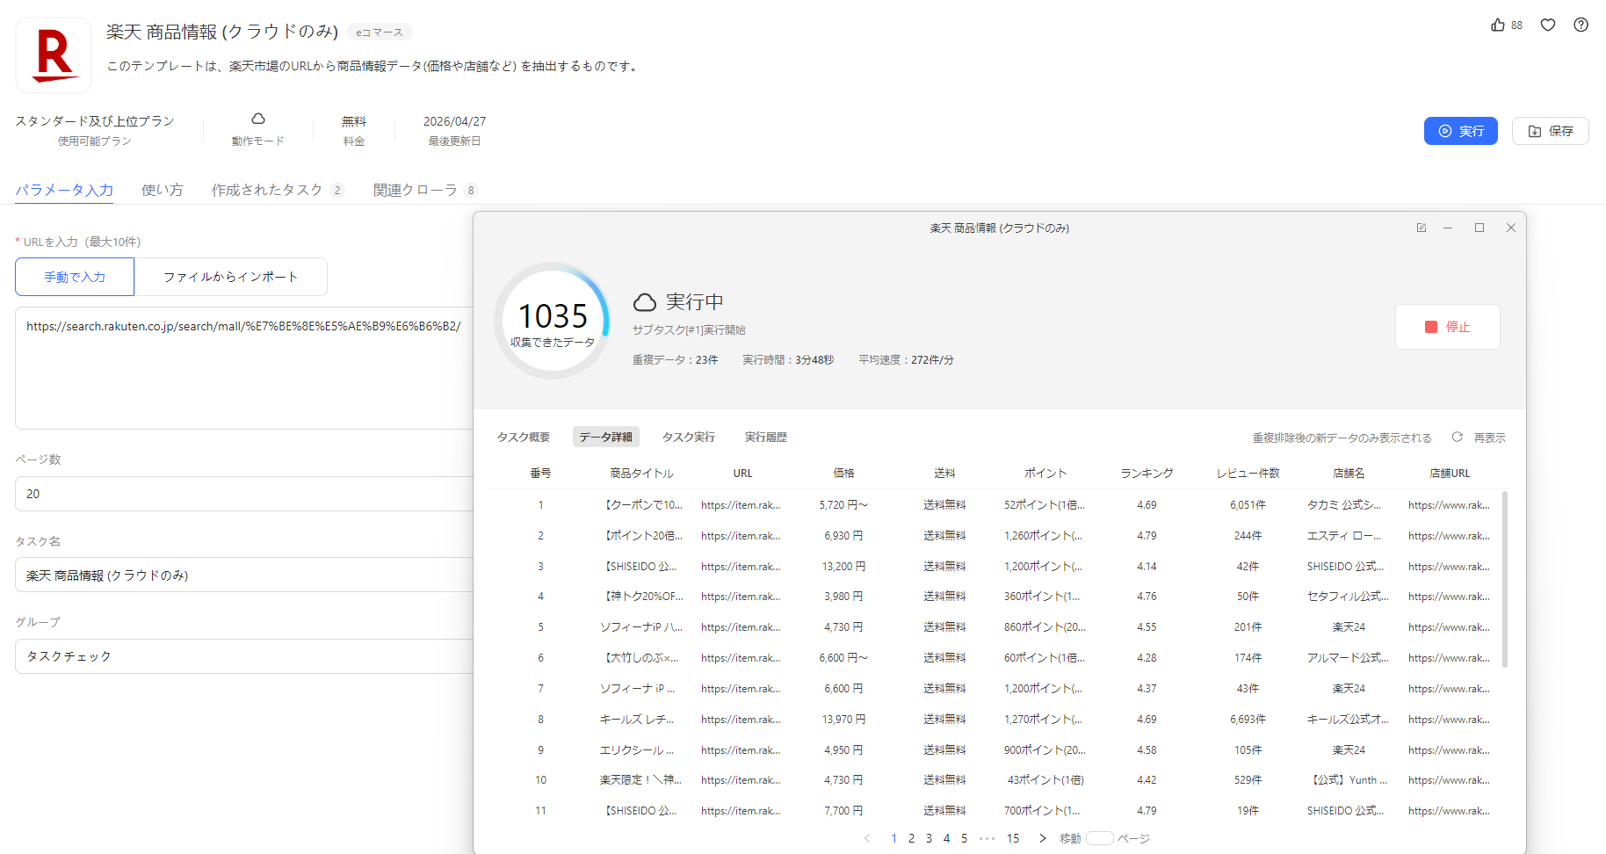The height and width of the screenshot is (854, 1606).
Task: Click the 店舗URL column header
Action: [1450, 473]
